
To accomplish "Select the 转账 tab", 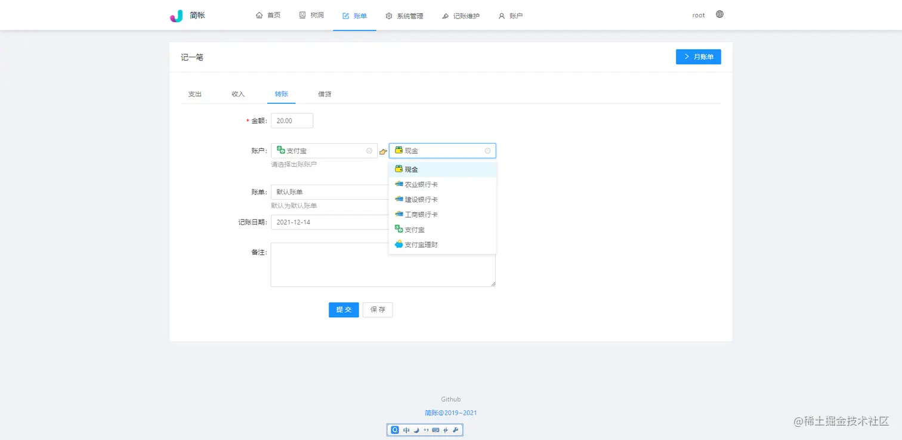I will click(282, 94).
